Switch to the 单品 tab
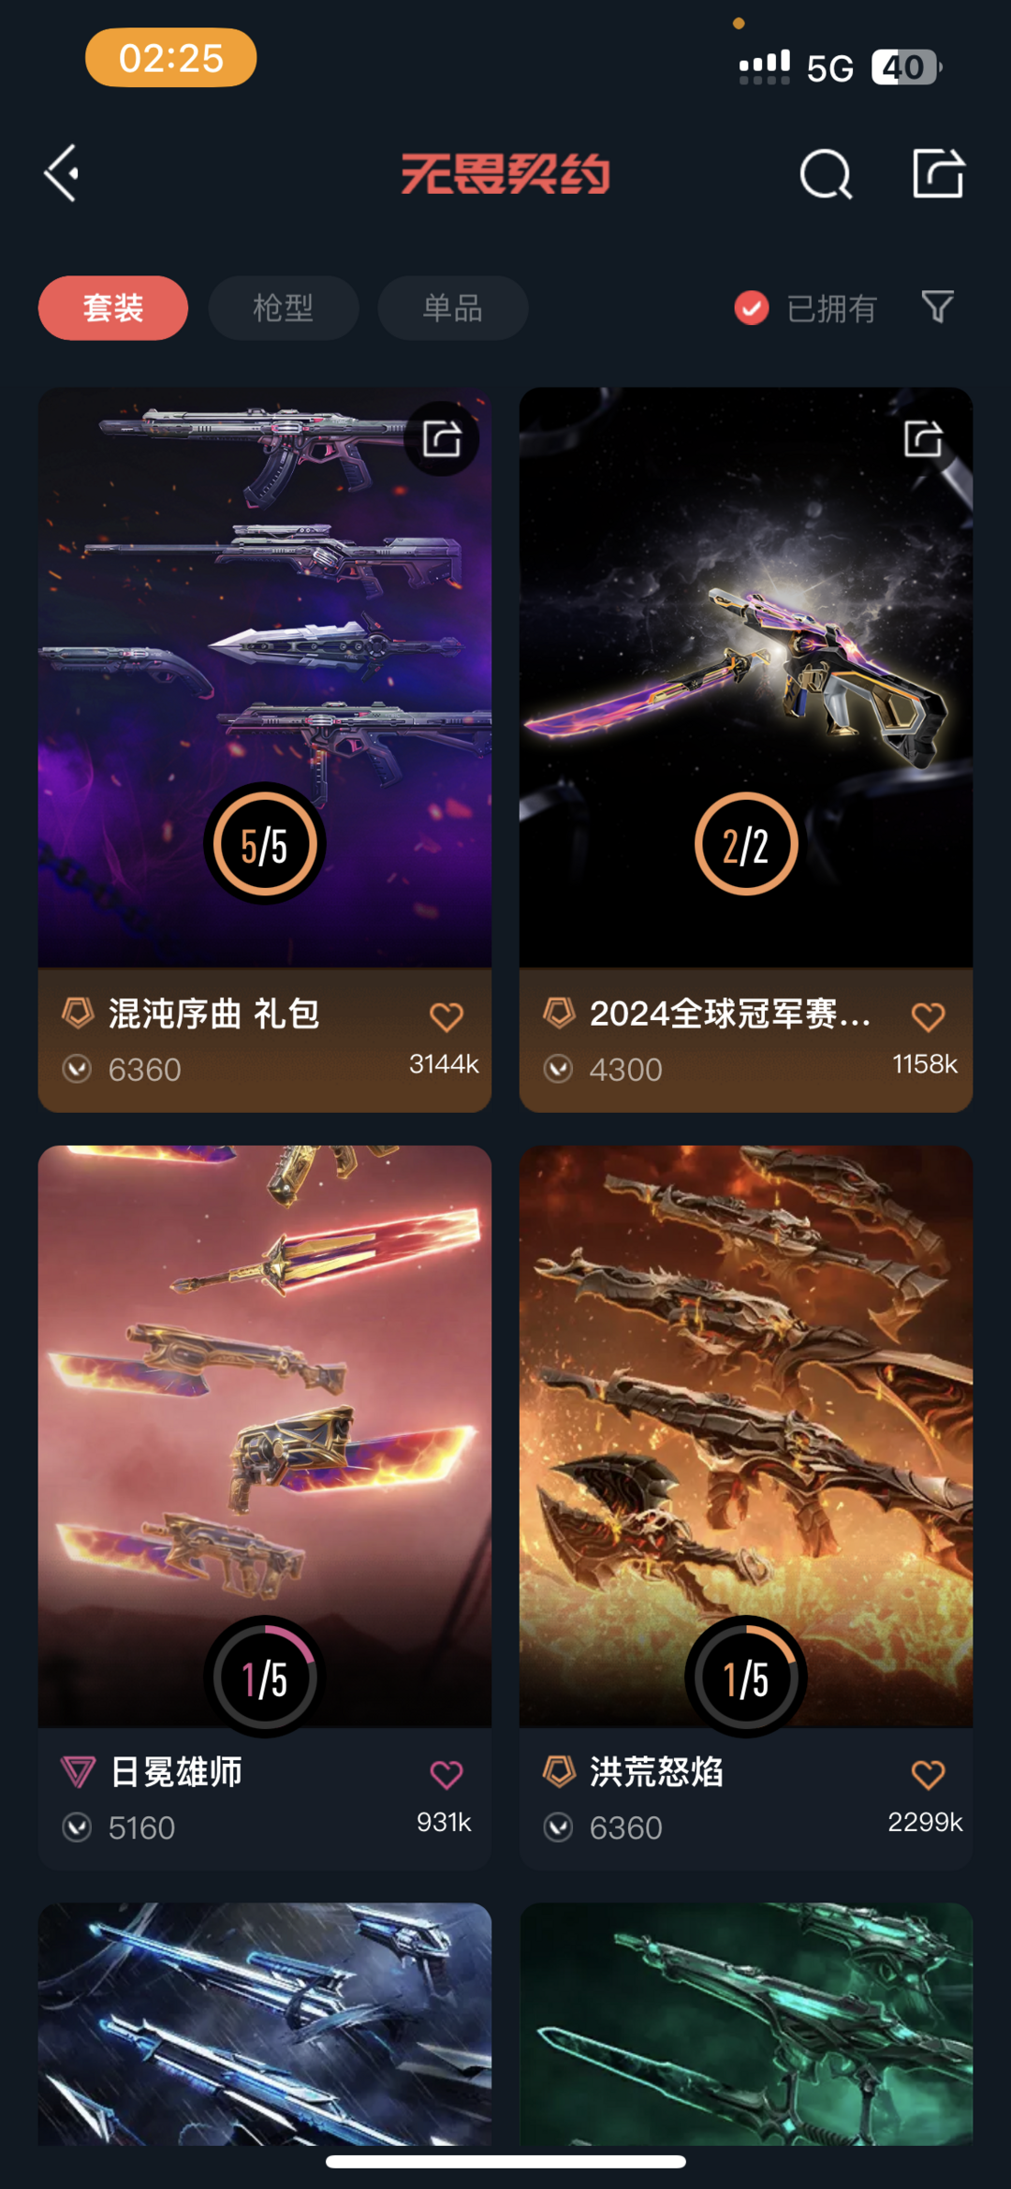 pos(453,307)
